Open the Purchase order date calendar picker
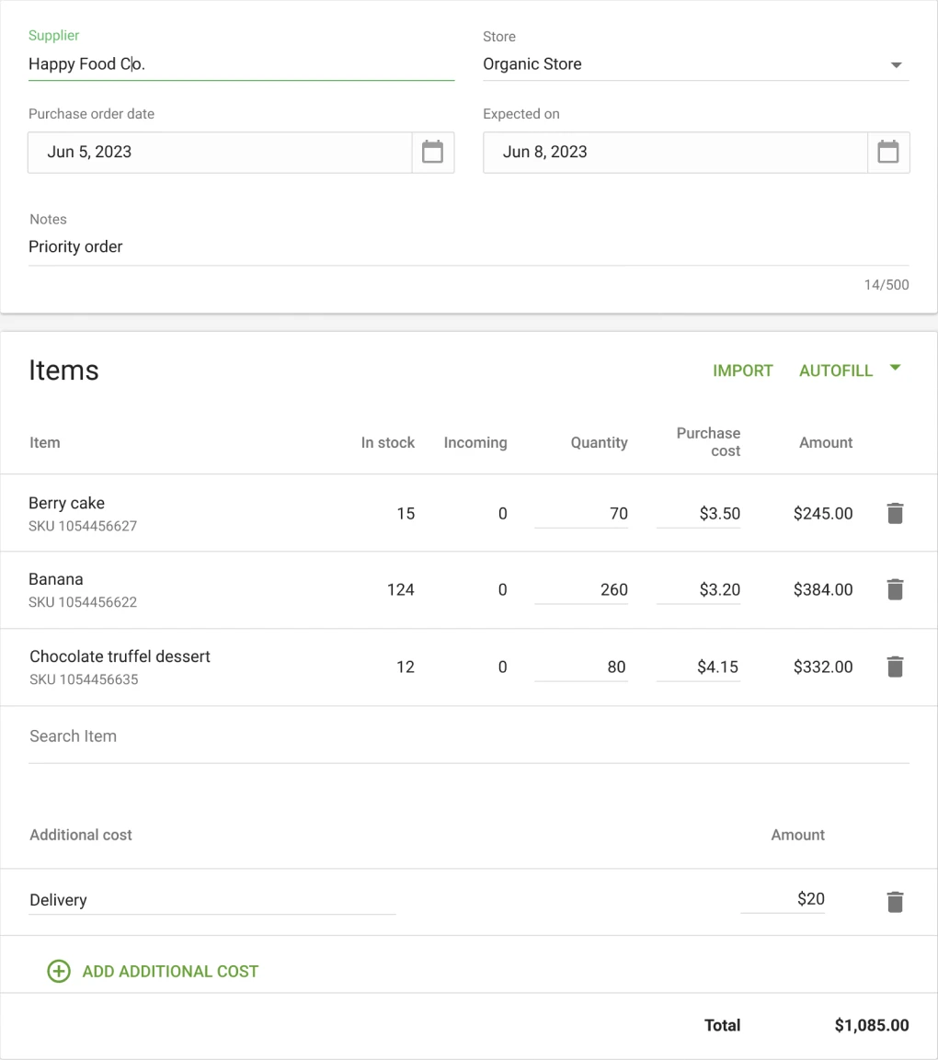 [x=432, y=152]
